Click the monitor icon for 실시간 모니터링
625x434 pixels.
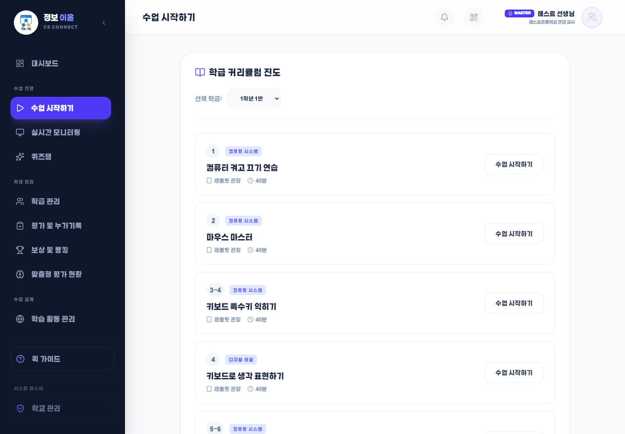tap(20, 132)
